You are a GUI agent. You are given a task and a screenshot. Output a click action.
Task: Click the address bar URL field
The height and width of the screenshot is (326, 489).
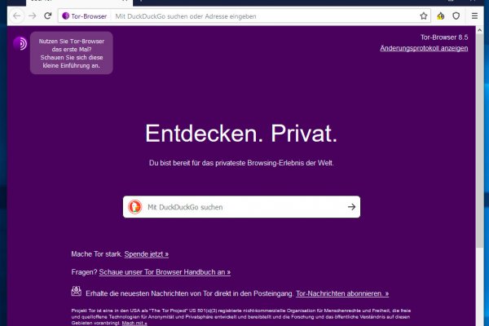coord(265,16)
